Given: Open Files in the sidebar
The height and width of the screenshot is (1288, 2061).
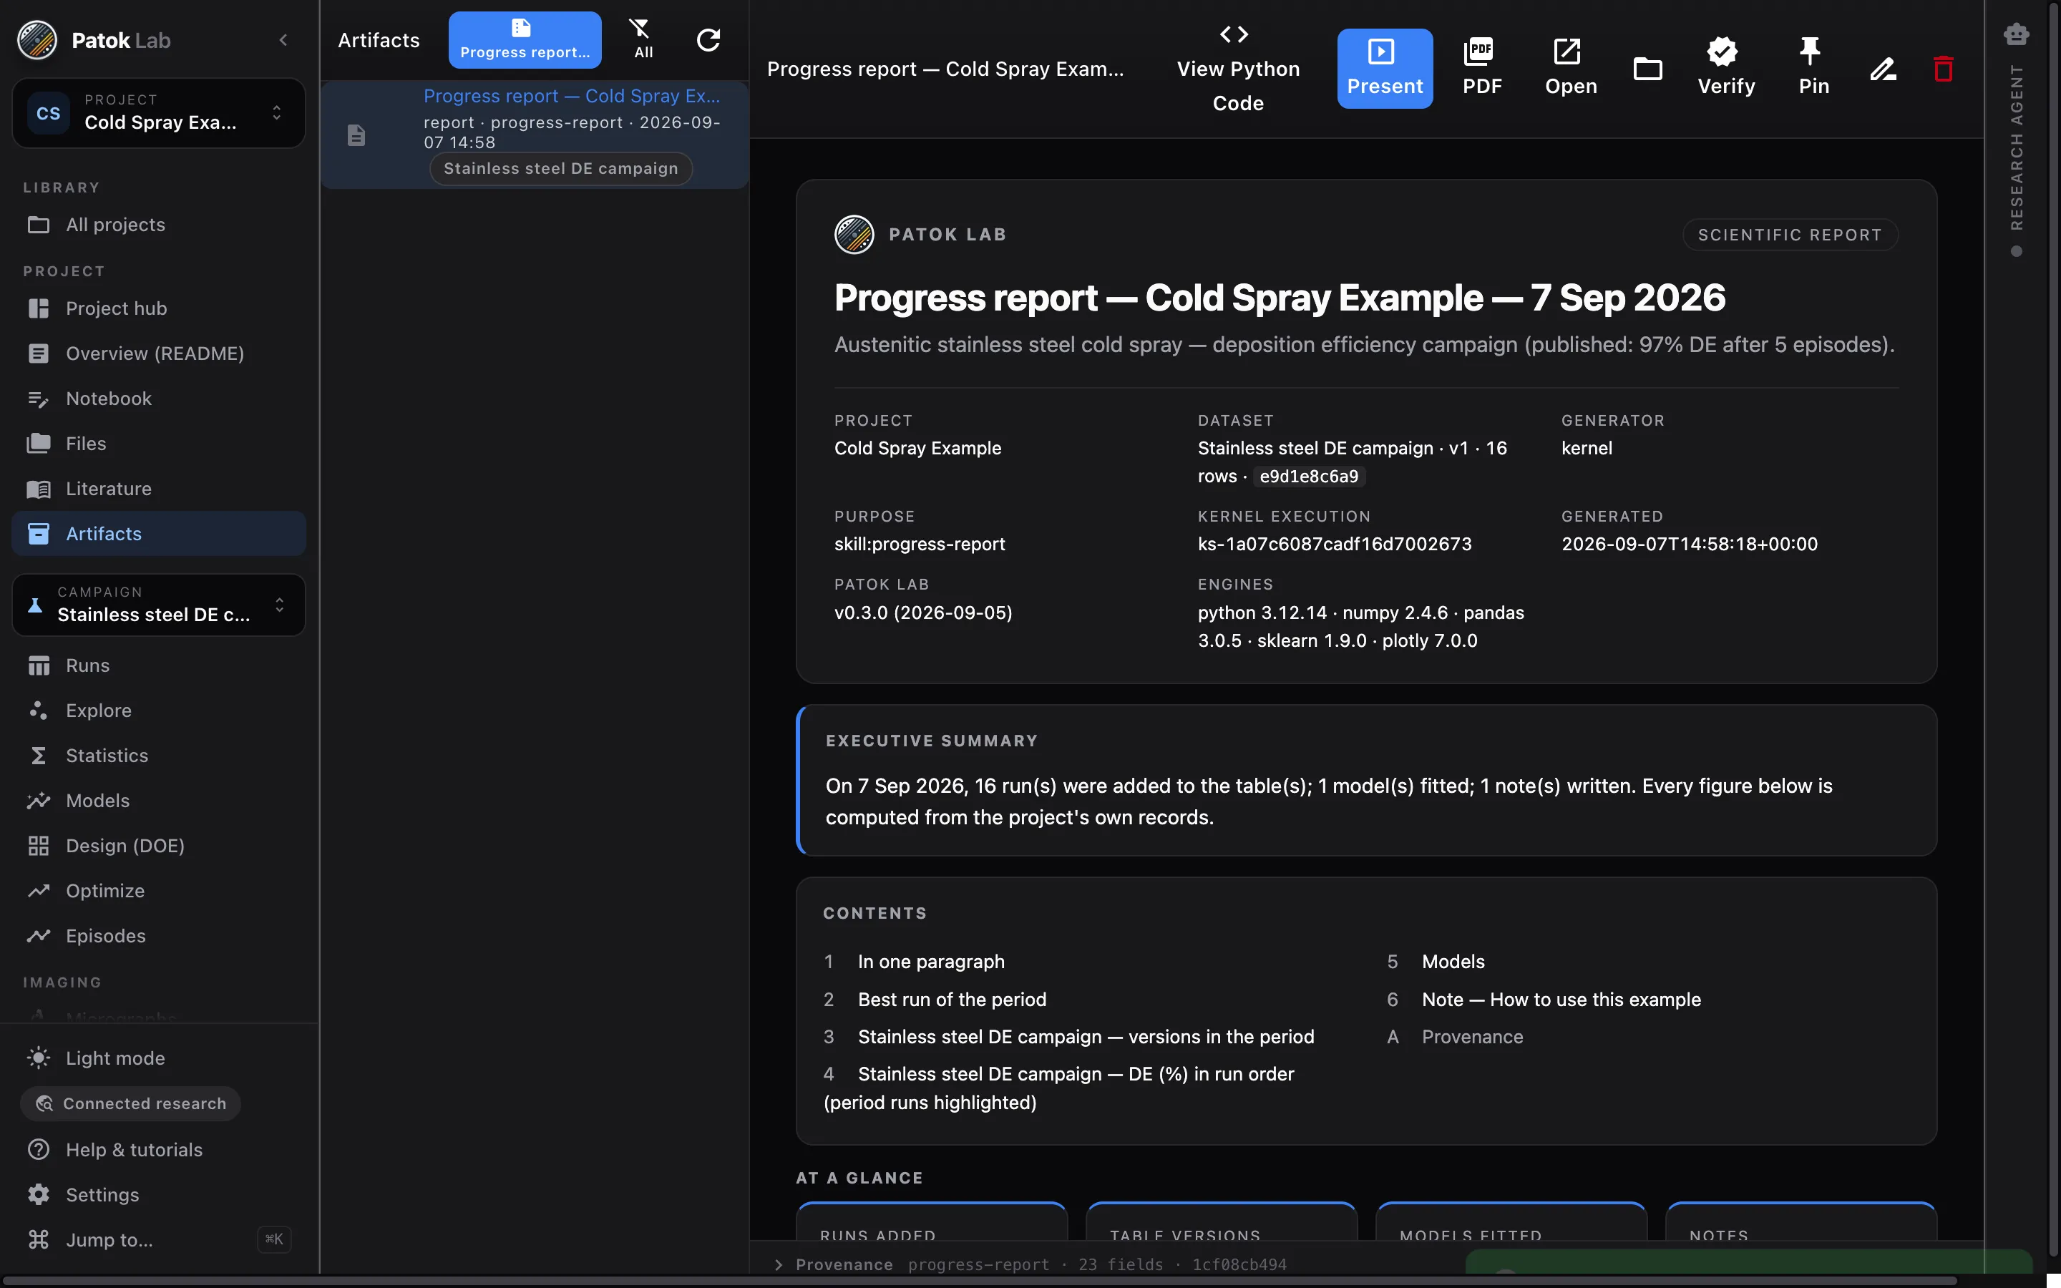Looking at the screenshot, I should coord(158,444).
